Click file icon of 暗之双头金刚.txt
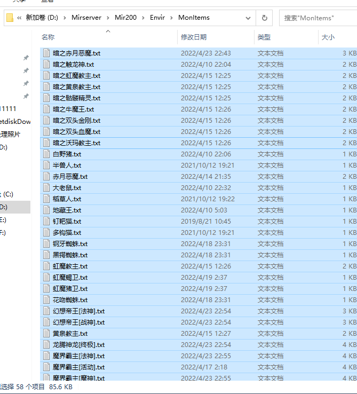357x394 pixels. click(46, 120)
